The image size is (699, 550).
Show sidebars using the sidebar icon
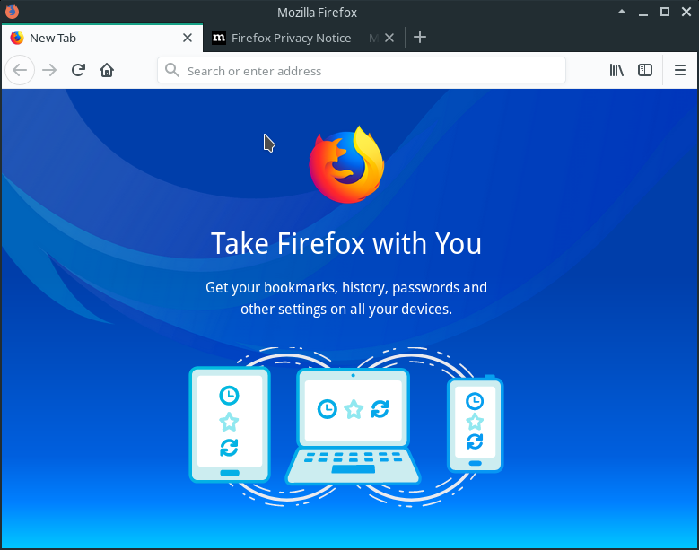coord(645,70)
